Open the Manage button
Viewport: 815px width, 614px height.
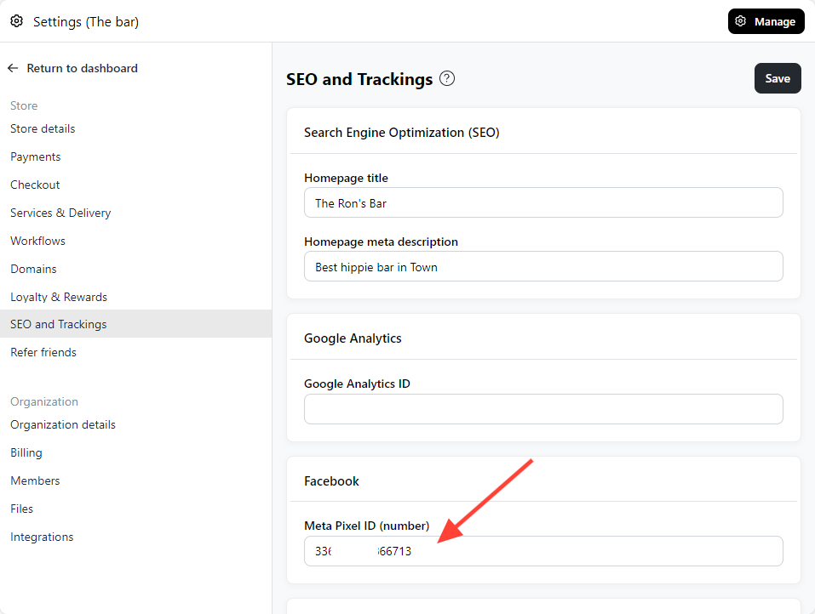(x=766, y=21)
